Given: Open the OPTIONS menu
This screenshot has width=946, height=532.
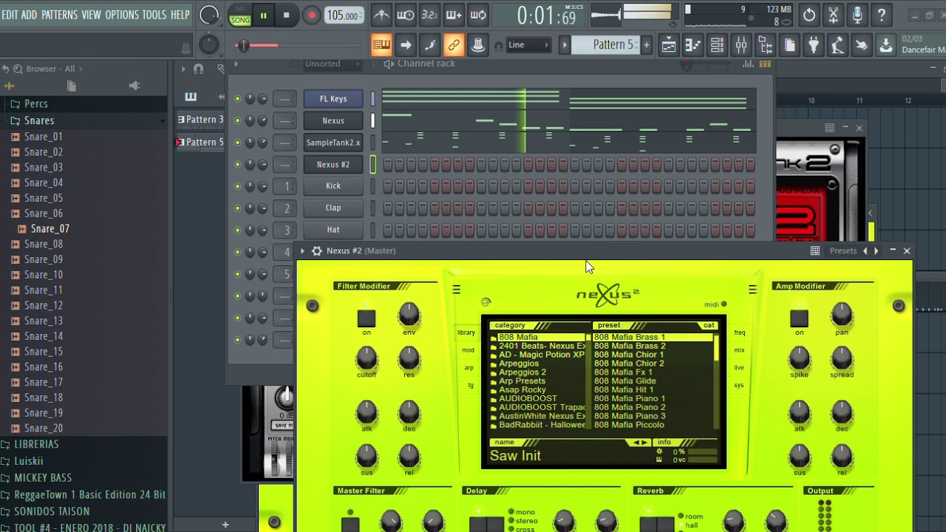Looking at the screenshot, I should [122, 15].
